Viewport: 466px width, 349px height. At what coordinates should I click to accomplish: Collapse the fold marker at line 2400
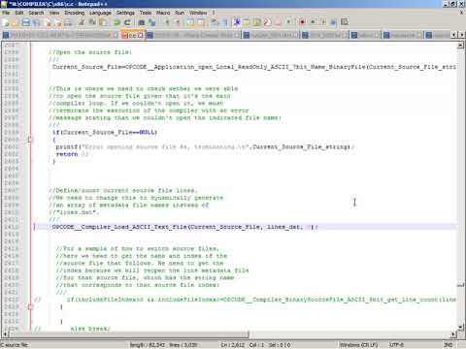pyautogui.click(x=31, y=140)
